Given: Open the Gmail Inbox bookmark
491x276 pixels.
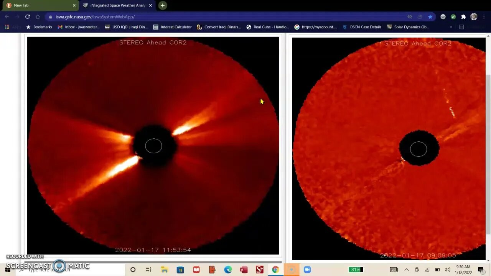Looking at the screenshot, I should tap(79, 27).
